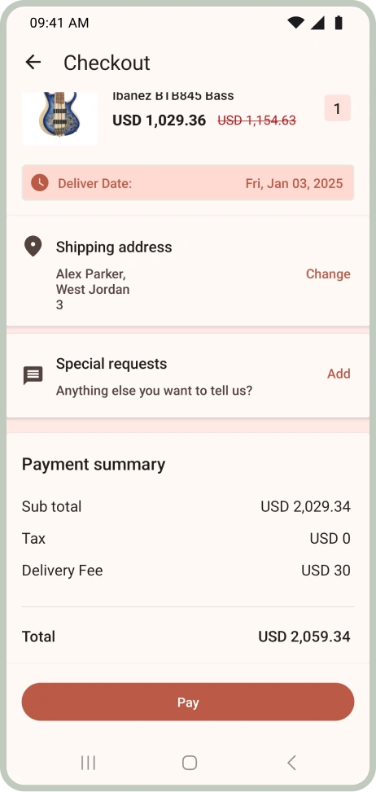Tap the message icon for Special requests
376x792 pixels.
[33, 376]
